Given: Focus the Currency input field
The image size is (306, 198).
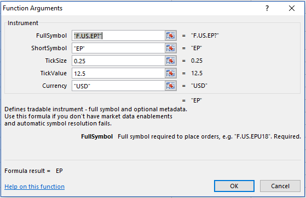Looking at the screenshot, I should (118, 86).
